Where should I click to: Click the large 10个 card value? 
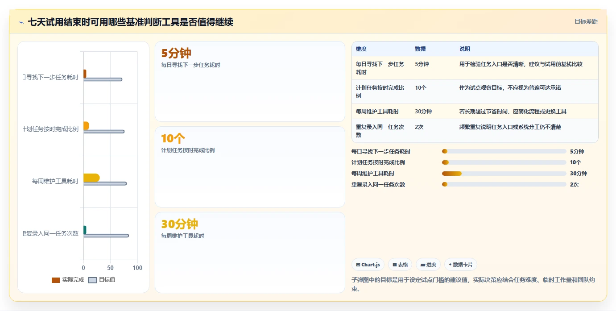173,139
